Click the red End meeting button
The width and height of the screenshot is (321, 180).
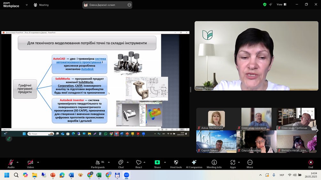[x=311, y=164]
